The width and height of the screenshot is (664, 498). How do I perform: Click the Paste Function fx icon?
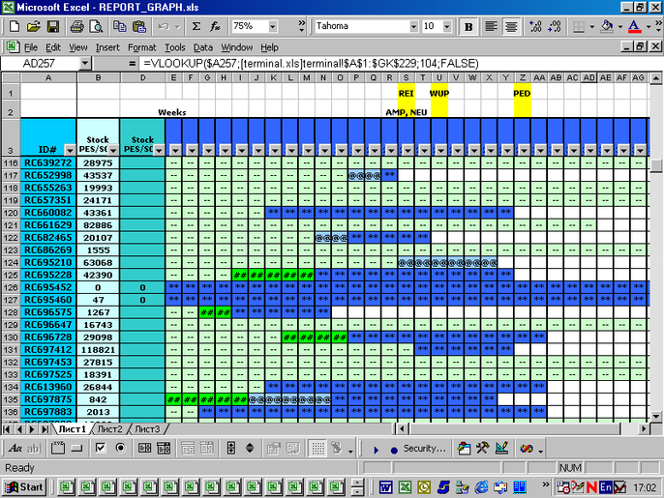point(215,27)
